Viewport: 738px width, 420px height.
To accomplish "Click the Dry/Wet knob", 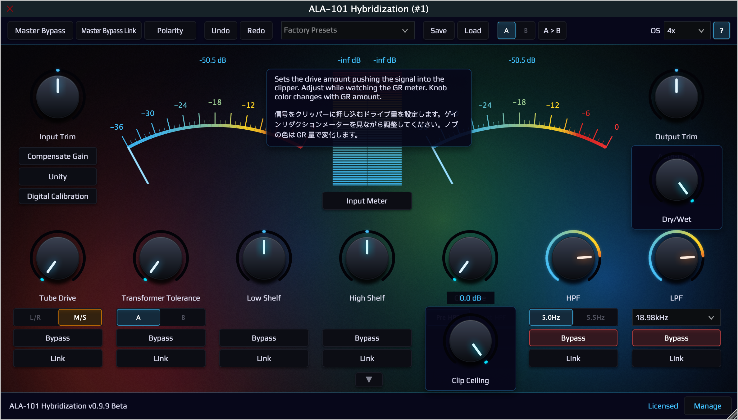I will (676, 180).
